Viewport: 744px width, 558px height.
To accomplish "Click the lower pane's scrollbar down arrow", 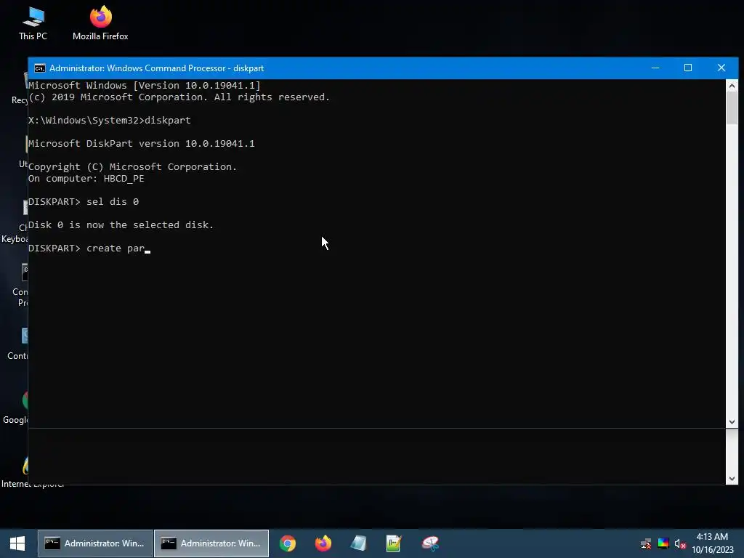I will [x=732, y=479].
